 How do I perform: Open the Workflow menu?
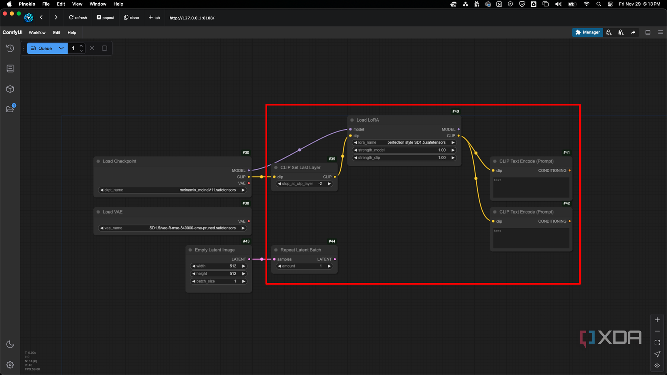pos(37,32)
